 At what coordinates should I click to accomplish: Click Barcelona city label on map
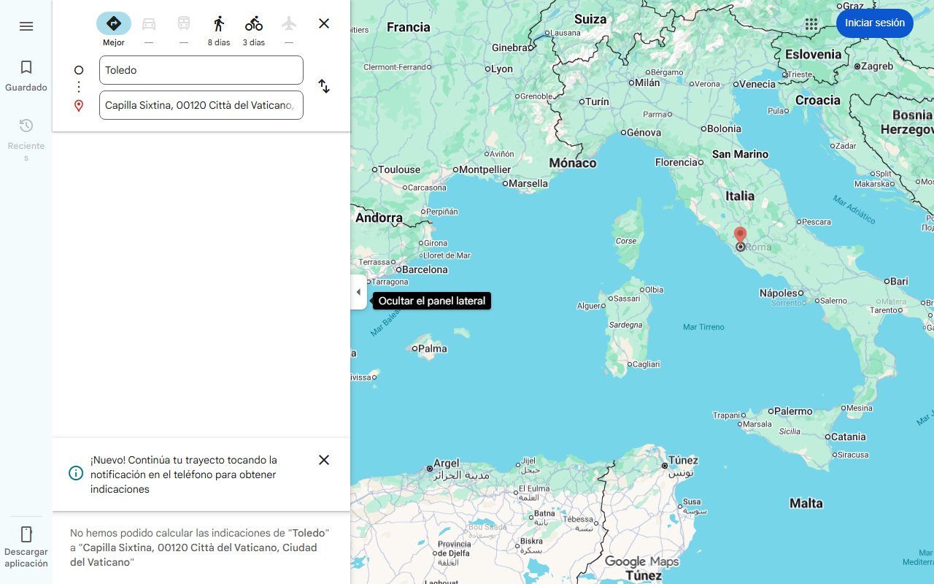425,269
